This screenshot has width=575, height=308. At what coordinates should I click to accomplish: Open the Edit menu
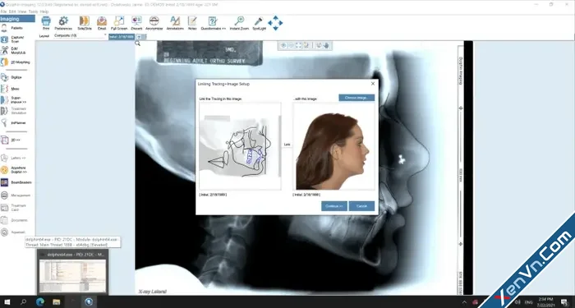(x=13, y=11)
